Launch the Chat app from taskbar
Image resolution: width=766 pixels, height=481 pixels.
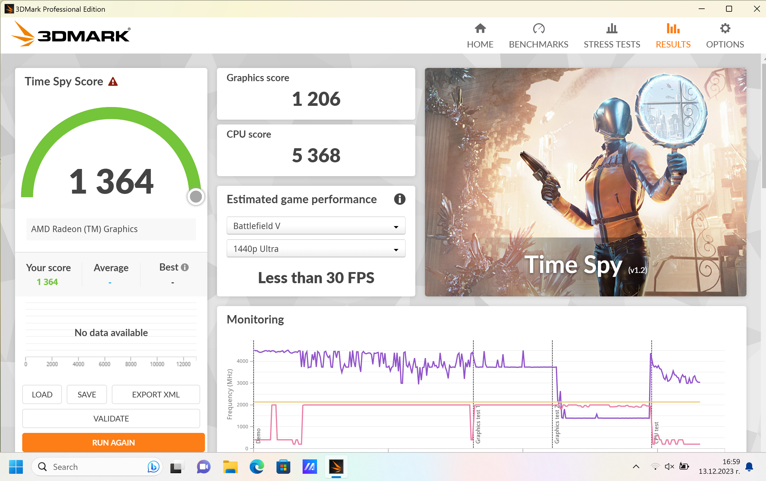pos(203,467)
